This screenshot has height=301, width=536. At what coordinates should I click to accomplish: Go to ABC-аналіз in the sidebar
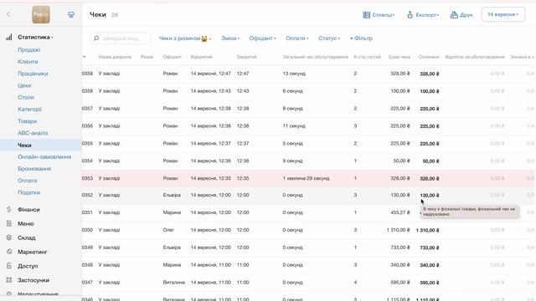coord(33,133)
